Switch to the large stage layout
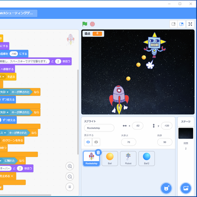The width and height of the screenshot is (197, 197). (x=181, y=24)
